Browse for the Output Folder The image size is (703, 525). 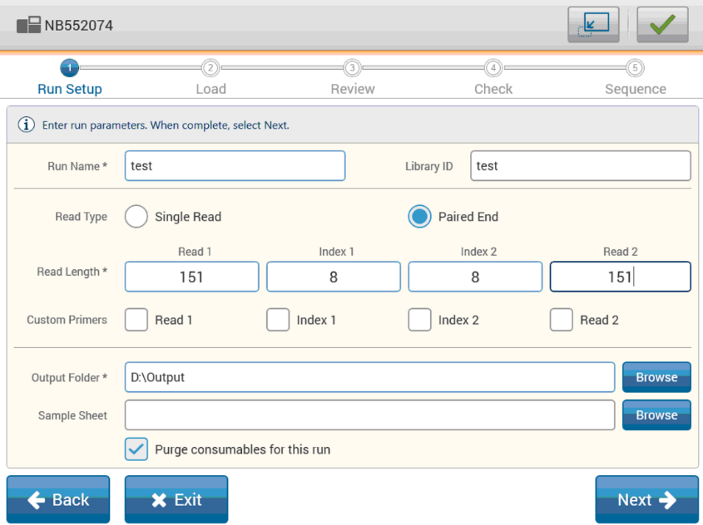pos(656,377)
